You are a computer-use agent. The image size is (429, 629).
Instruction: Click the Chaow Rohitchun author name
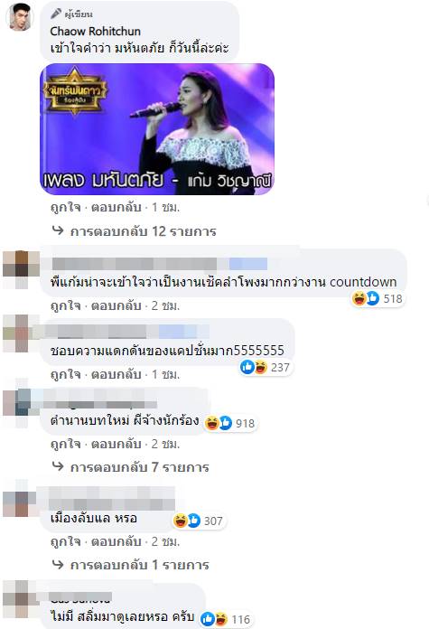[96, 32]
